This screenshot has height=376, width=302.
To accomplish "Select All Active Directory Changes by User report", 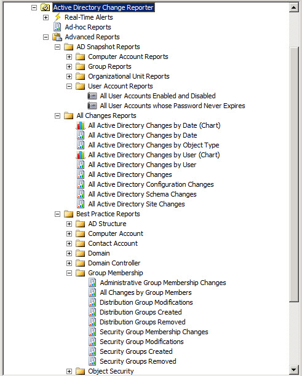I will coord(142,165).
